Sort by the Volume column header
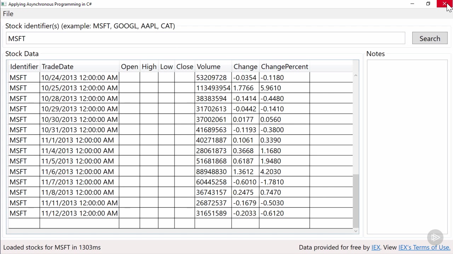Viewport: 453px width, 254px height. point(208,67)
